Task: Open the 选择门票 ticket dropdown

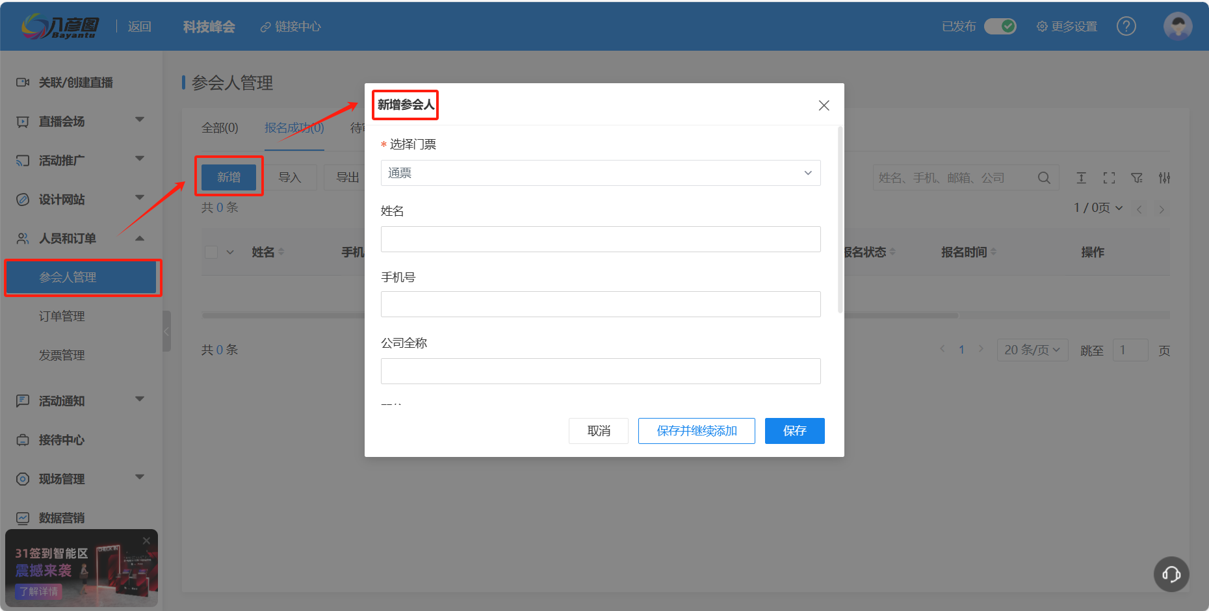Action: pos(600,173)
